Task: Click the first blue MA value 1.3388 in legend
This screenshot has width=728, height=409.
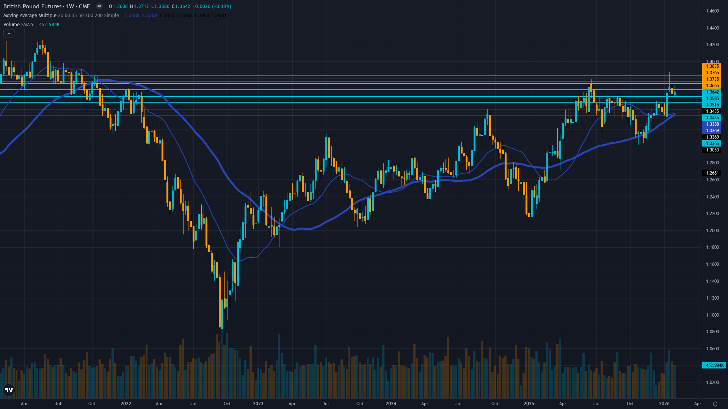Action: click(132, 16)
